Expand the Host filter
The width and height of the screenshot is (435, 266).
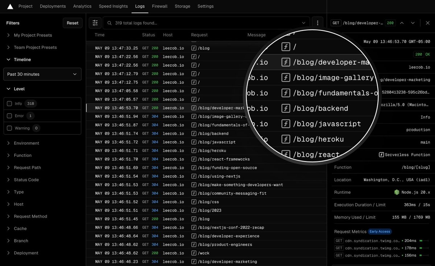coord(15,204)
